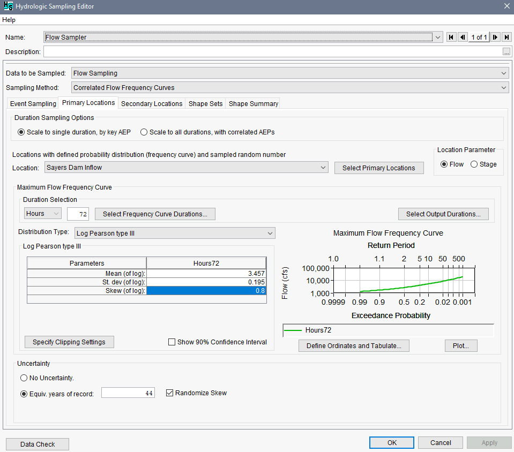Image resolution: width=514 pixels, height=452 pixels.
Task: Open the Help menu
Action: click(x=9, y=20)
